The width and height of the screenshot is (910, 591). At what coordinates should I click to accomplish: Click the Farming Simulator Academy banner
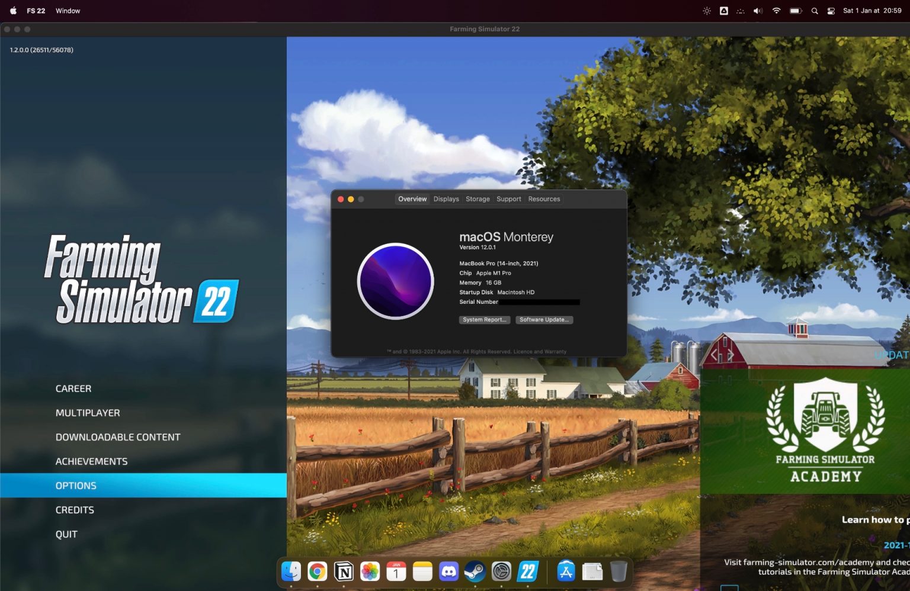(825, 431)
